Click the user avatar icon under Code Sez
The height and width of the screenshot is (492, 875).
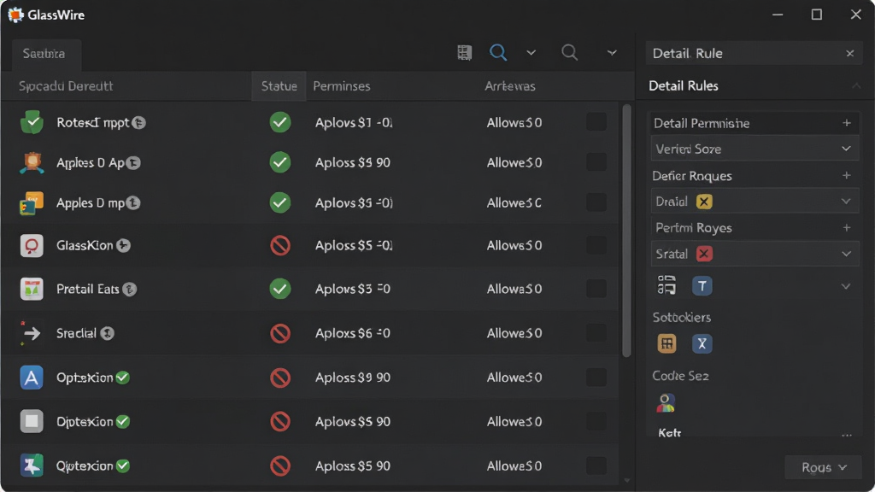666,403
